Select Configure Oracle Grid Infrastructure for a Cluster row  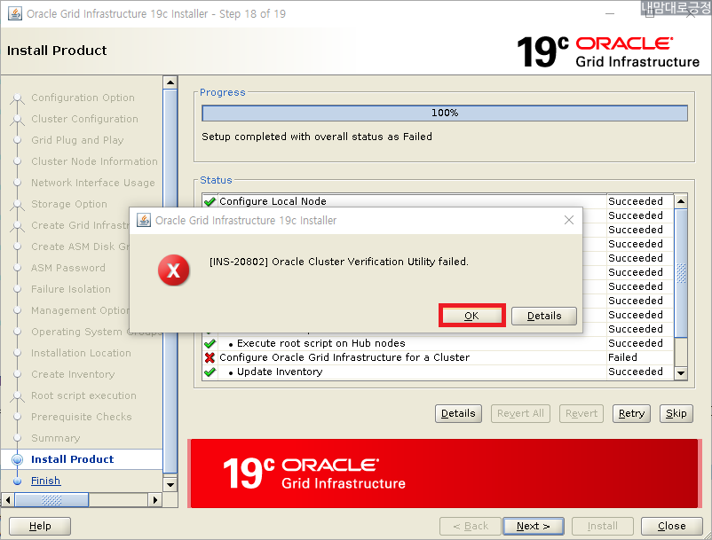click(x=438, y=357)
